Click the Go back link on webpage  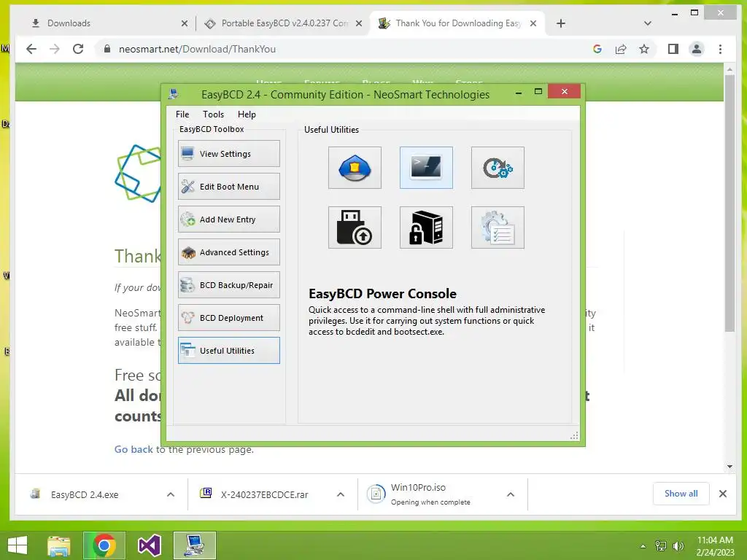coord(134,449)
